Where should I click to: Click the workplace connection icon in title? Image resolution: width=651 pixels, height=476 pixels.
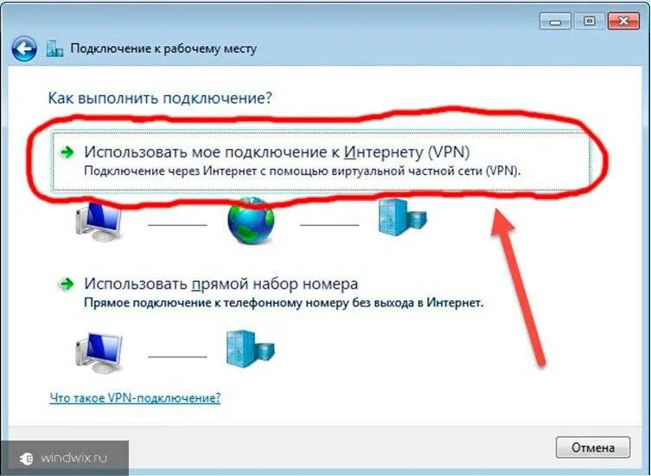point(54,48)
